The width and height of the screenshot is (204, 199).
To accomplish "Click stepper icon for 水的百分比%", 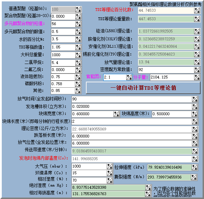I will tap(78, 39).
